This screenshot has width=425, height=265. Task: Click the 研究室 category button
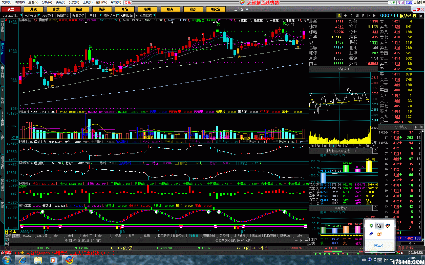[216, 9]
